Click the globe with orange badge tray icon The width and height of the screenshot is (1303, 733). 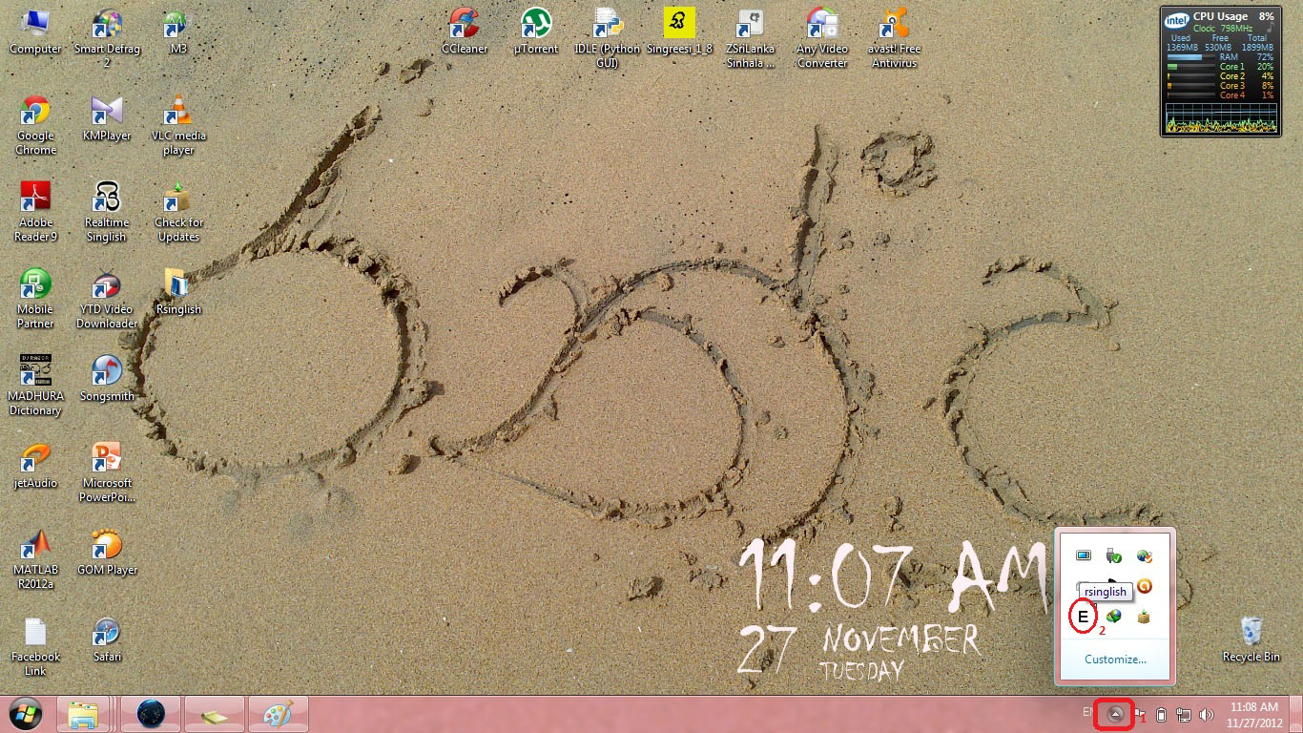[1144, 555]
